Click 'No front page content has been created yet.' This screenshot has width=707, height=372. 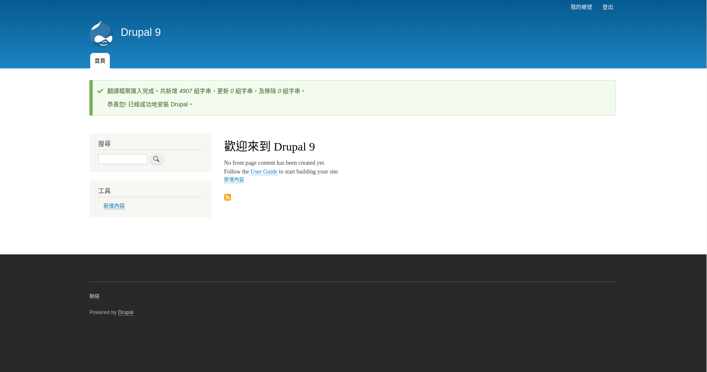[274, 163]
